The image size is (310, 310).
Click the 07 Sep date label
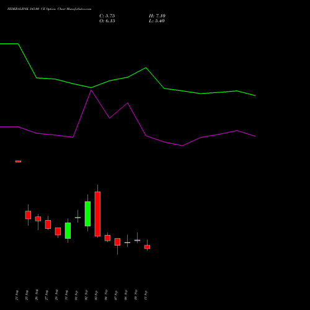click(x=116, y=295)
